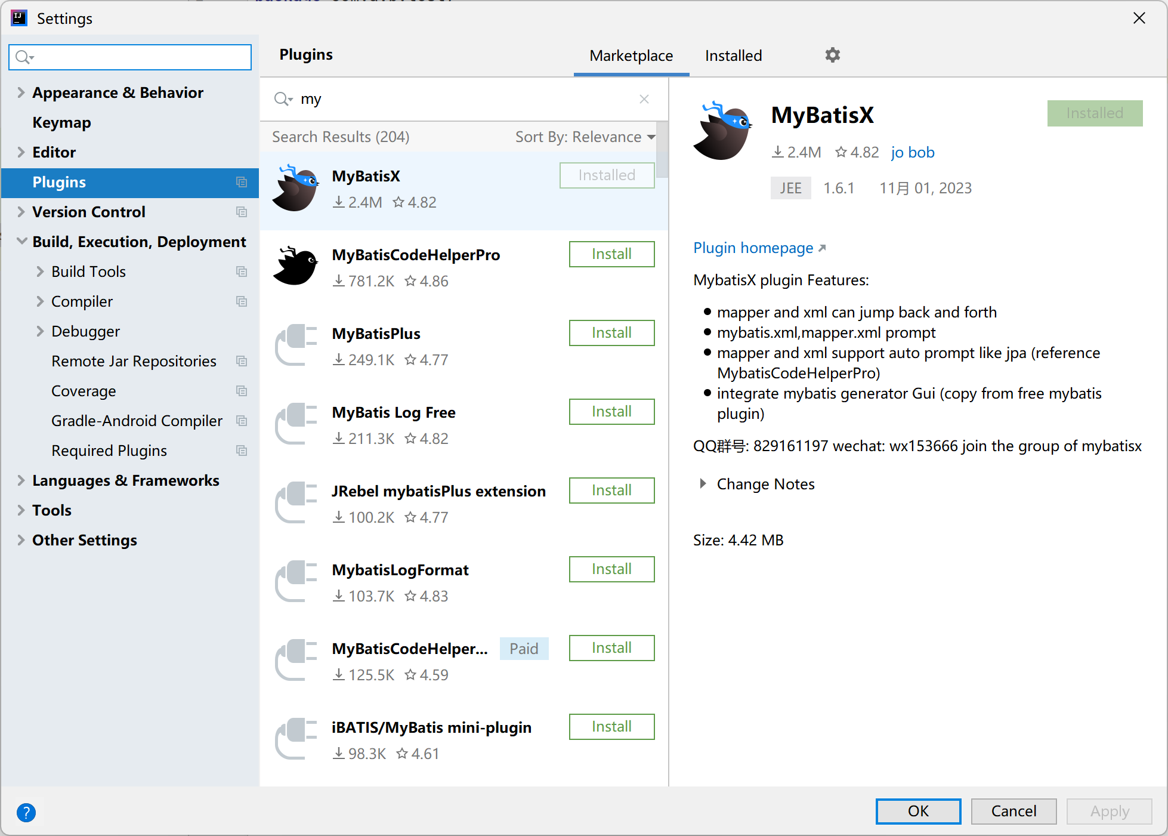Expand the Appearance & Behavior node
The image size is (1168, 836).
(x=21, y=92)
